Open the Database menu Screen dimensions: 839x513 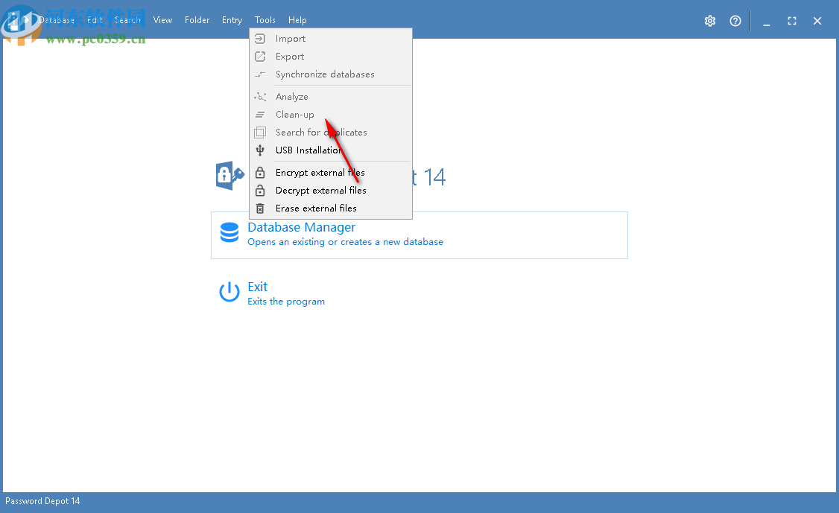tap(58, 20)
